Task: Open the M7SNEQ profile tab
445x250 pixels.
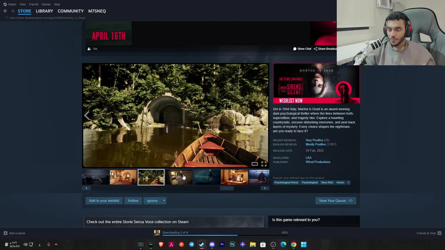Action: click(x=97, y=11)
